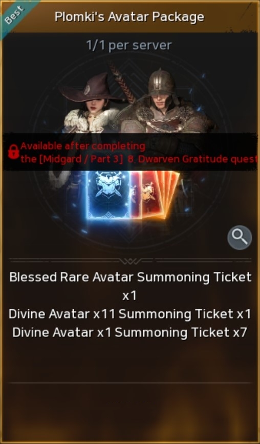Click the Divine Avatar x11 Summoning Ticket line
260x444 pixels.
130,314
